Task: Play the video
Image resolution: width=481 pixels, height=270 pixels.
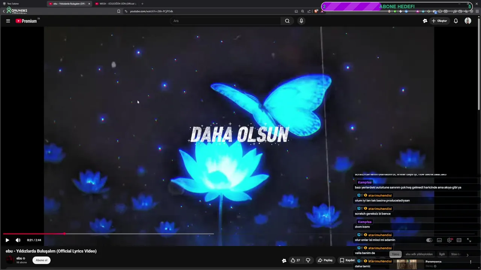Action: point(7,240)
